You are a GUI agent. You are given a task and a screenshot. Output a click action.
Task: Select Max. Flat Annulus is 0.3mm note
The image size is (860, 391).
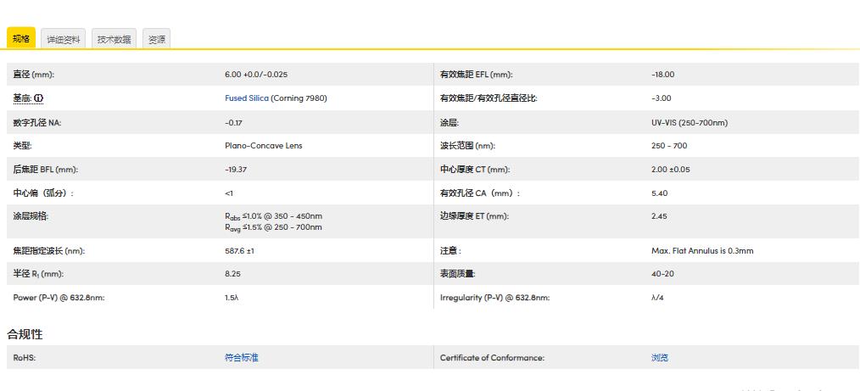click(702, 250)
